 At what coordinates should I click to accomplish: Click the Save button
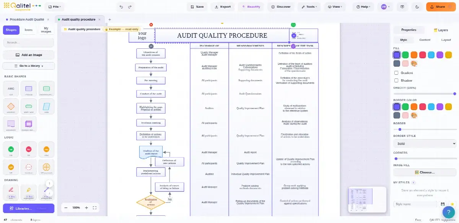pos(197,6)
